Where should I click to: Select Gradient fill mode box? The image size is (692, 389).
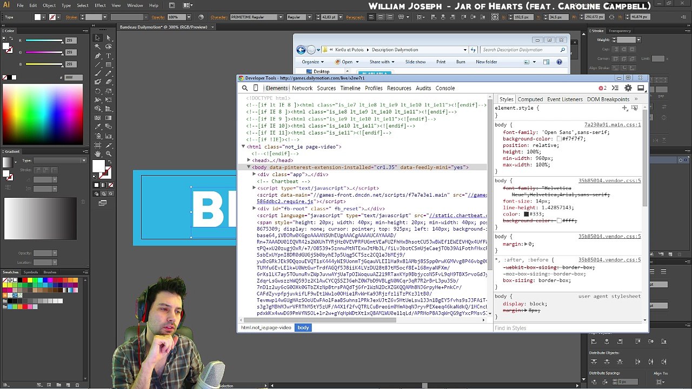point(103,185)
